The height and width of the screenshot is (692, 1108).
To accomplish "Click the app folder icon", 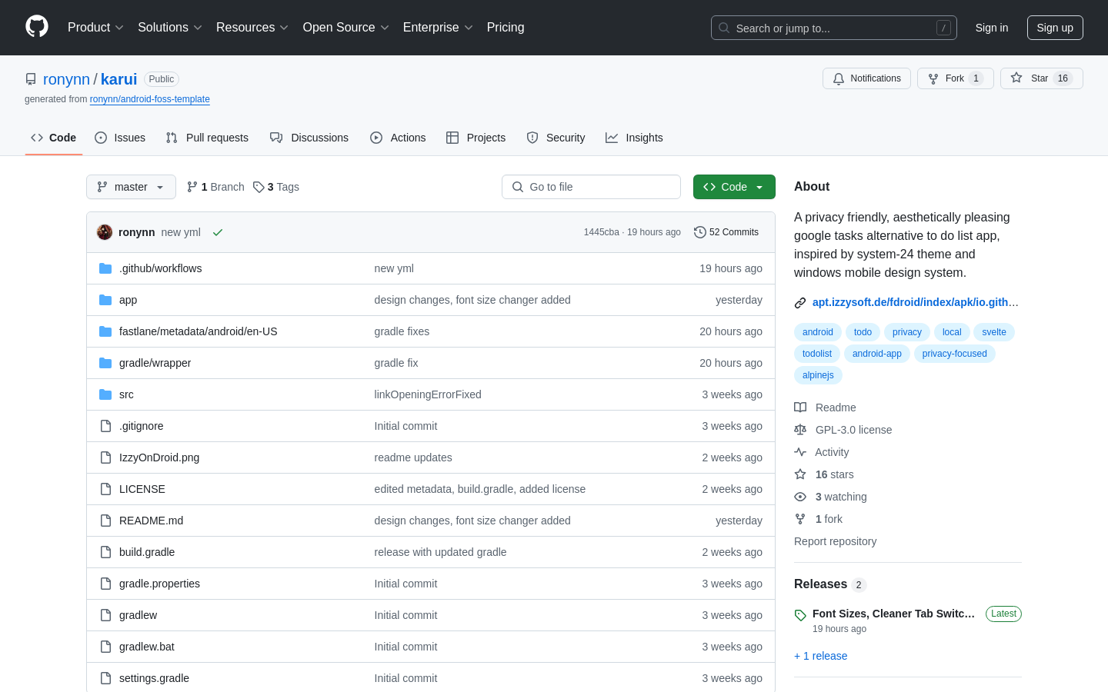I will click(105, 300).
